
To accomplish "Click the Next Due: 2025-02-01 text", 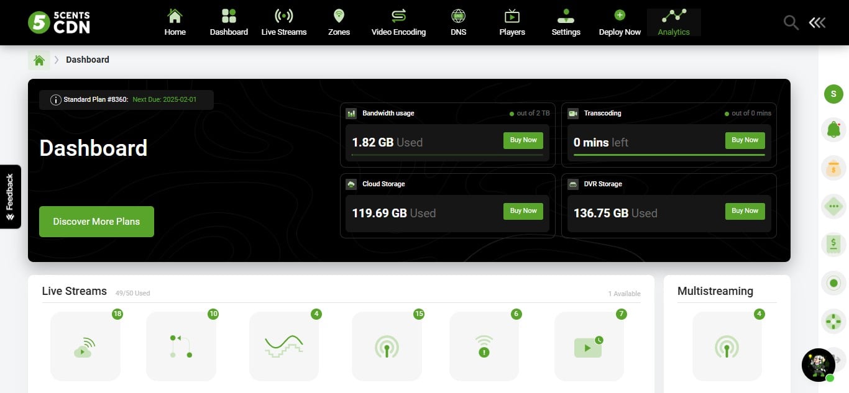I will pyautogui.click(x=165, y=99).
